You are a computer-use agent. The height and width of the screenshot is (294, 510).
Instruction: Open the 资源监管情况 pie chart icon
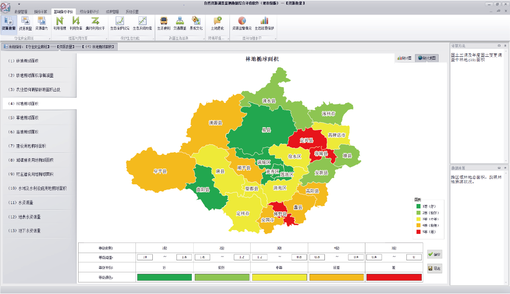tap(242, 23)
